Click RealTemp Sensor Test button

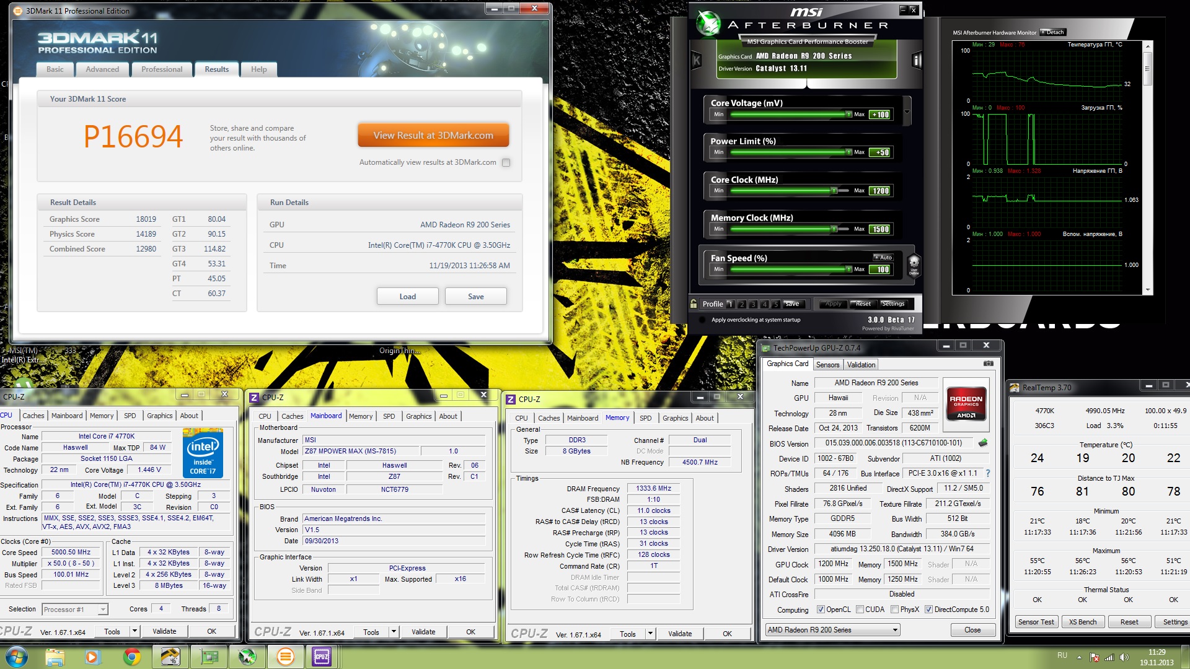(1036, 622)
